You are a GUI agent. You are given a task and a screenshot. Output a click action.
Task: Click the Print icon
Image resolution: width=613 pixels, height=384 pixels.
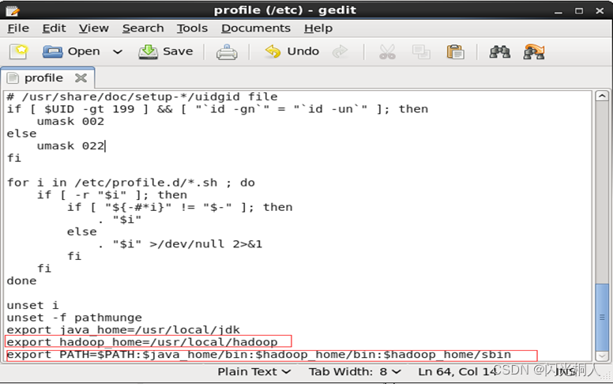(227, 51)
